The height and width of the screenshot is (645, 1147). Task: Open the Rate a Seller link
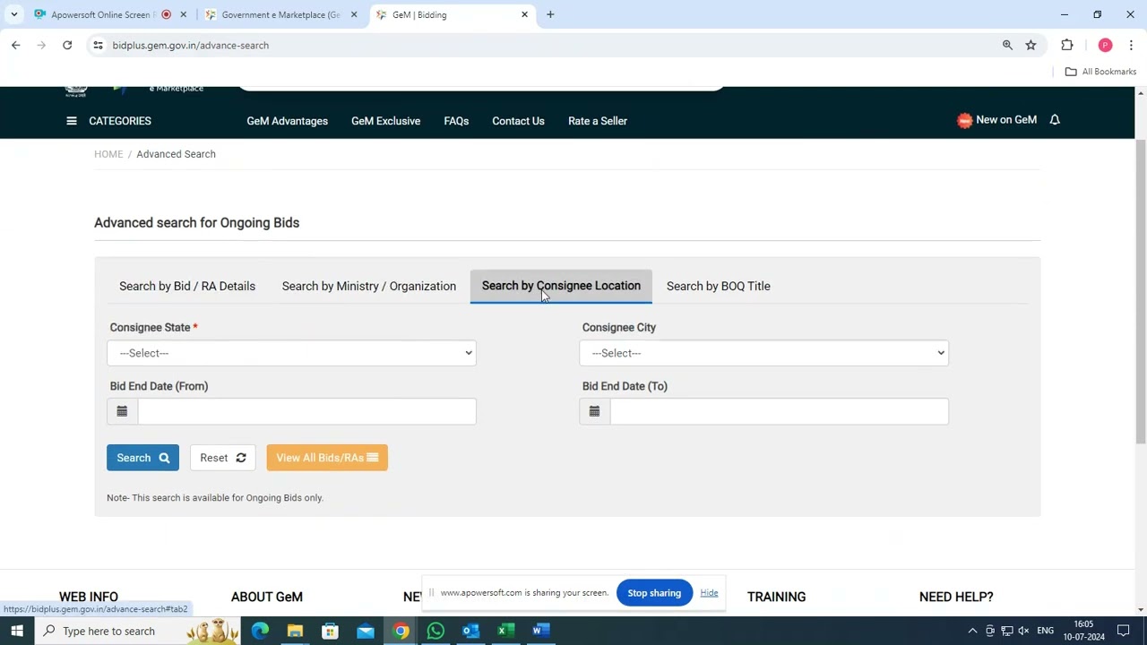598,121
